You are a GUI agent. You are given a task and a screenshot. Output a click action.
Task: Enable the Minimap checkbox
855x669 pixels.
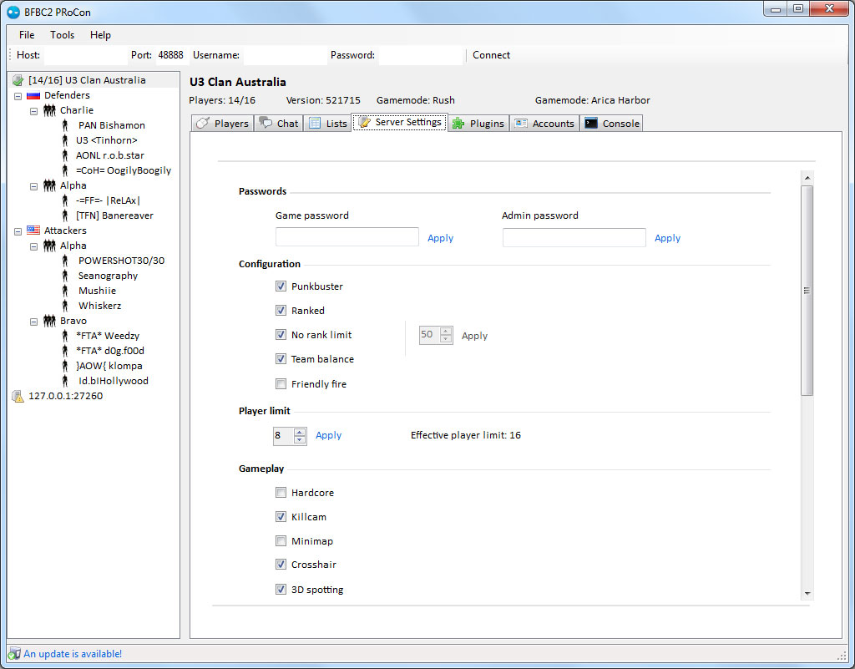pos(281,541)
